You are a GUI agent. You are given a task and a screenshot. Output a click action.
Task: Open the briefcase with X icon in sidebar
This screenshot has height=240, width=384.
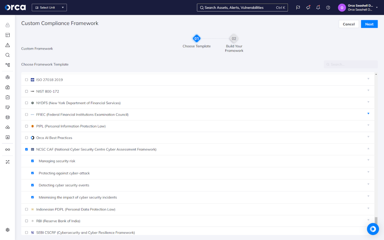(7, 87)
